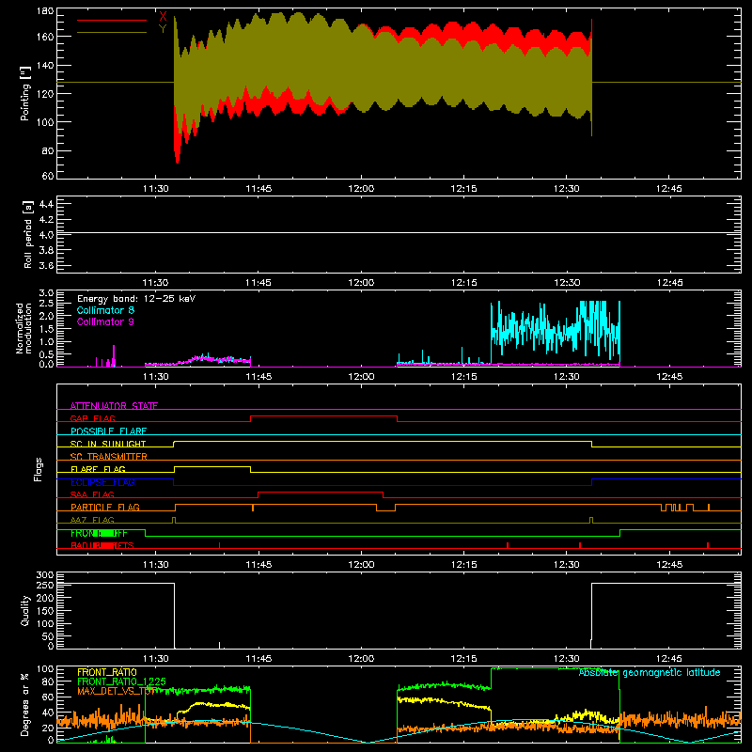This screenshot has width=752, height=752.
Task: Click 12:45 tick under Flags plot
Action: tap(669, 565)
